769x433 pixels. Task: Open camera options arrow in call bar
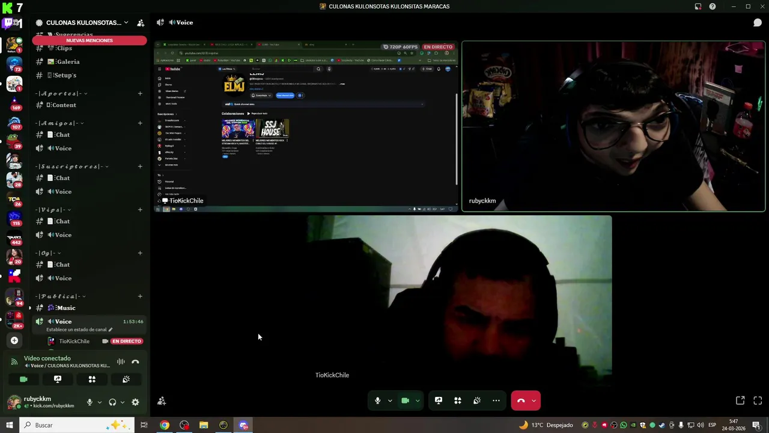[418, 401]
